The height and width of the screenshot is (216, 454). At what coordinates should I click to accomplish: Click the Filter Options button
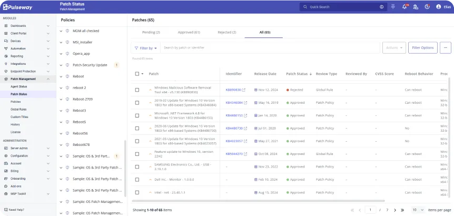click(x=423, y=47)
